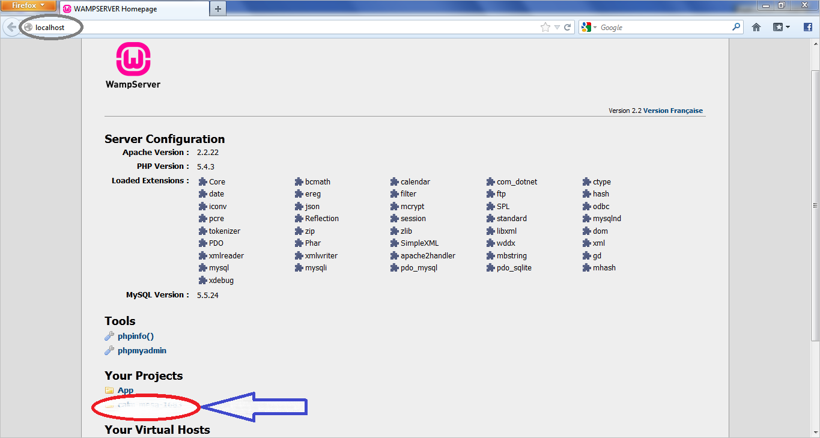
Task: Click the zip extension puzzle icon
Action: (299, 231)
